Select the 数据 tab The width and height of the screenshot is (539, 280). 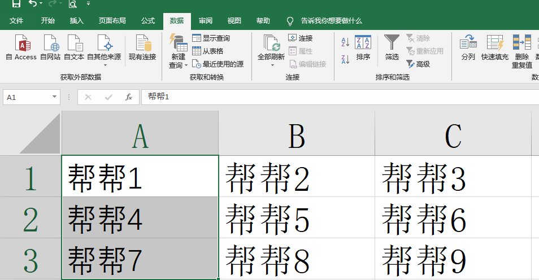[x=177, y=21]
